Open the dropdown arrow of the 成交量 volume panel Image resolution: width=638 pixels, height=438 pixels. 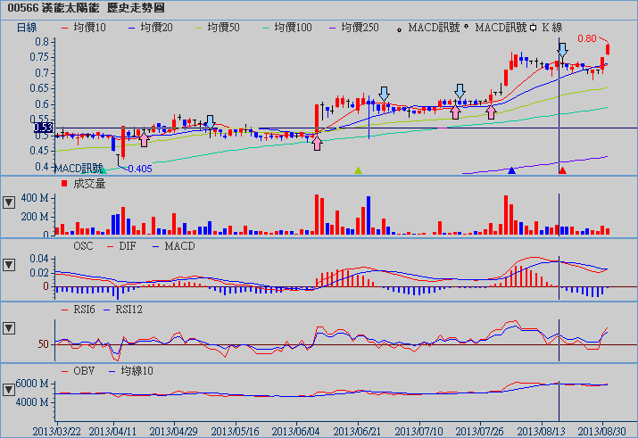pos(9,202)
